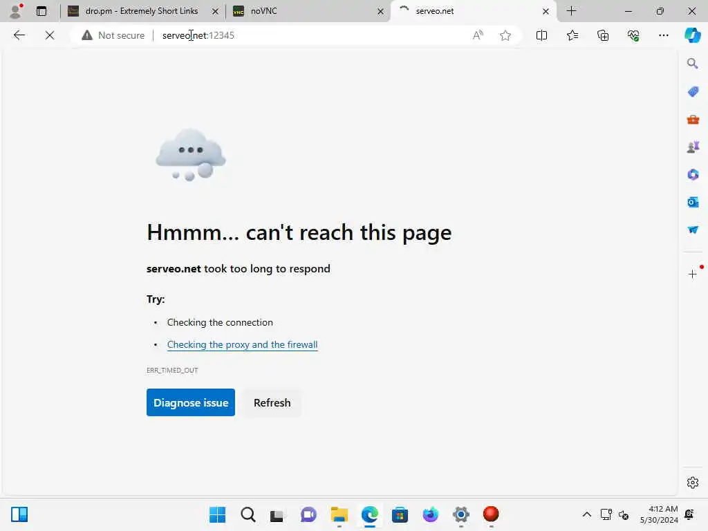
Task: Open Collections panel
Action: coord(603,35)
